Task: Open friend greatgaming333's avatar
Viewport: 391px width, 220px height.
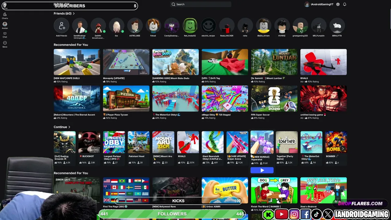Action: coord(300,26)
